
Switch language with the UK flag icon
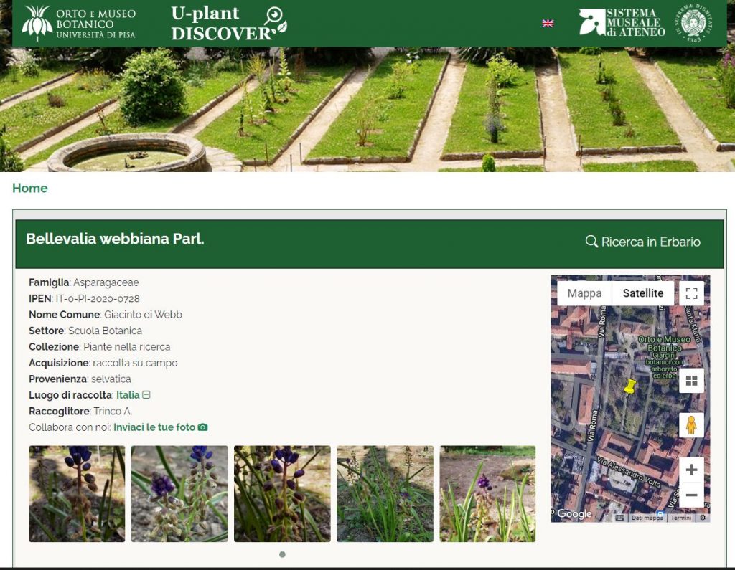pyautogui.click(x=548, y=24)
